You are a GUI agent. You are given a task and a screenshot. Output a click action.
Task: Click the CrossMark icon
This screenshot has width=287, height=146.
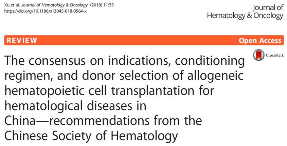click(258, 55)
